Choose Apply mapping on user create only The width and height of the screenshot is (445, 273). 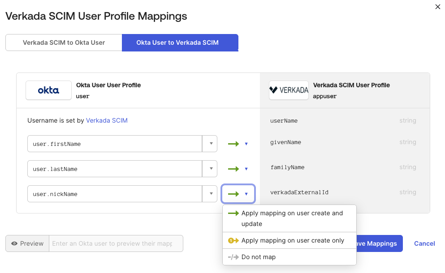pos(292,240)
